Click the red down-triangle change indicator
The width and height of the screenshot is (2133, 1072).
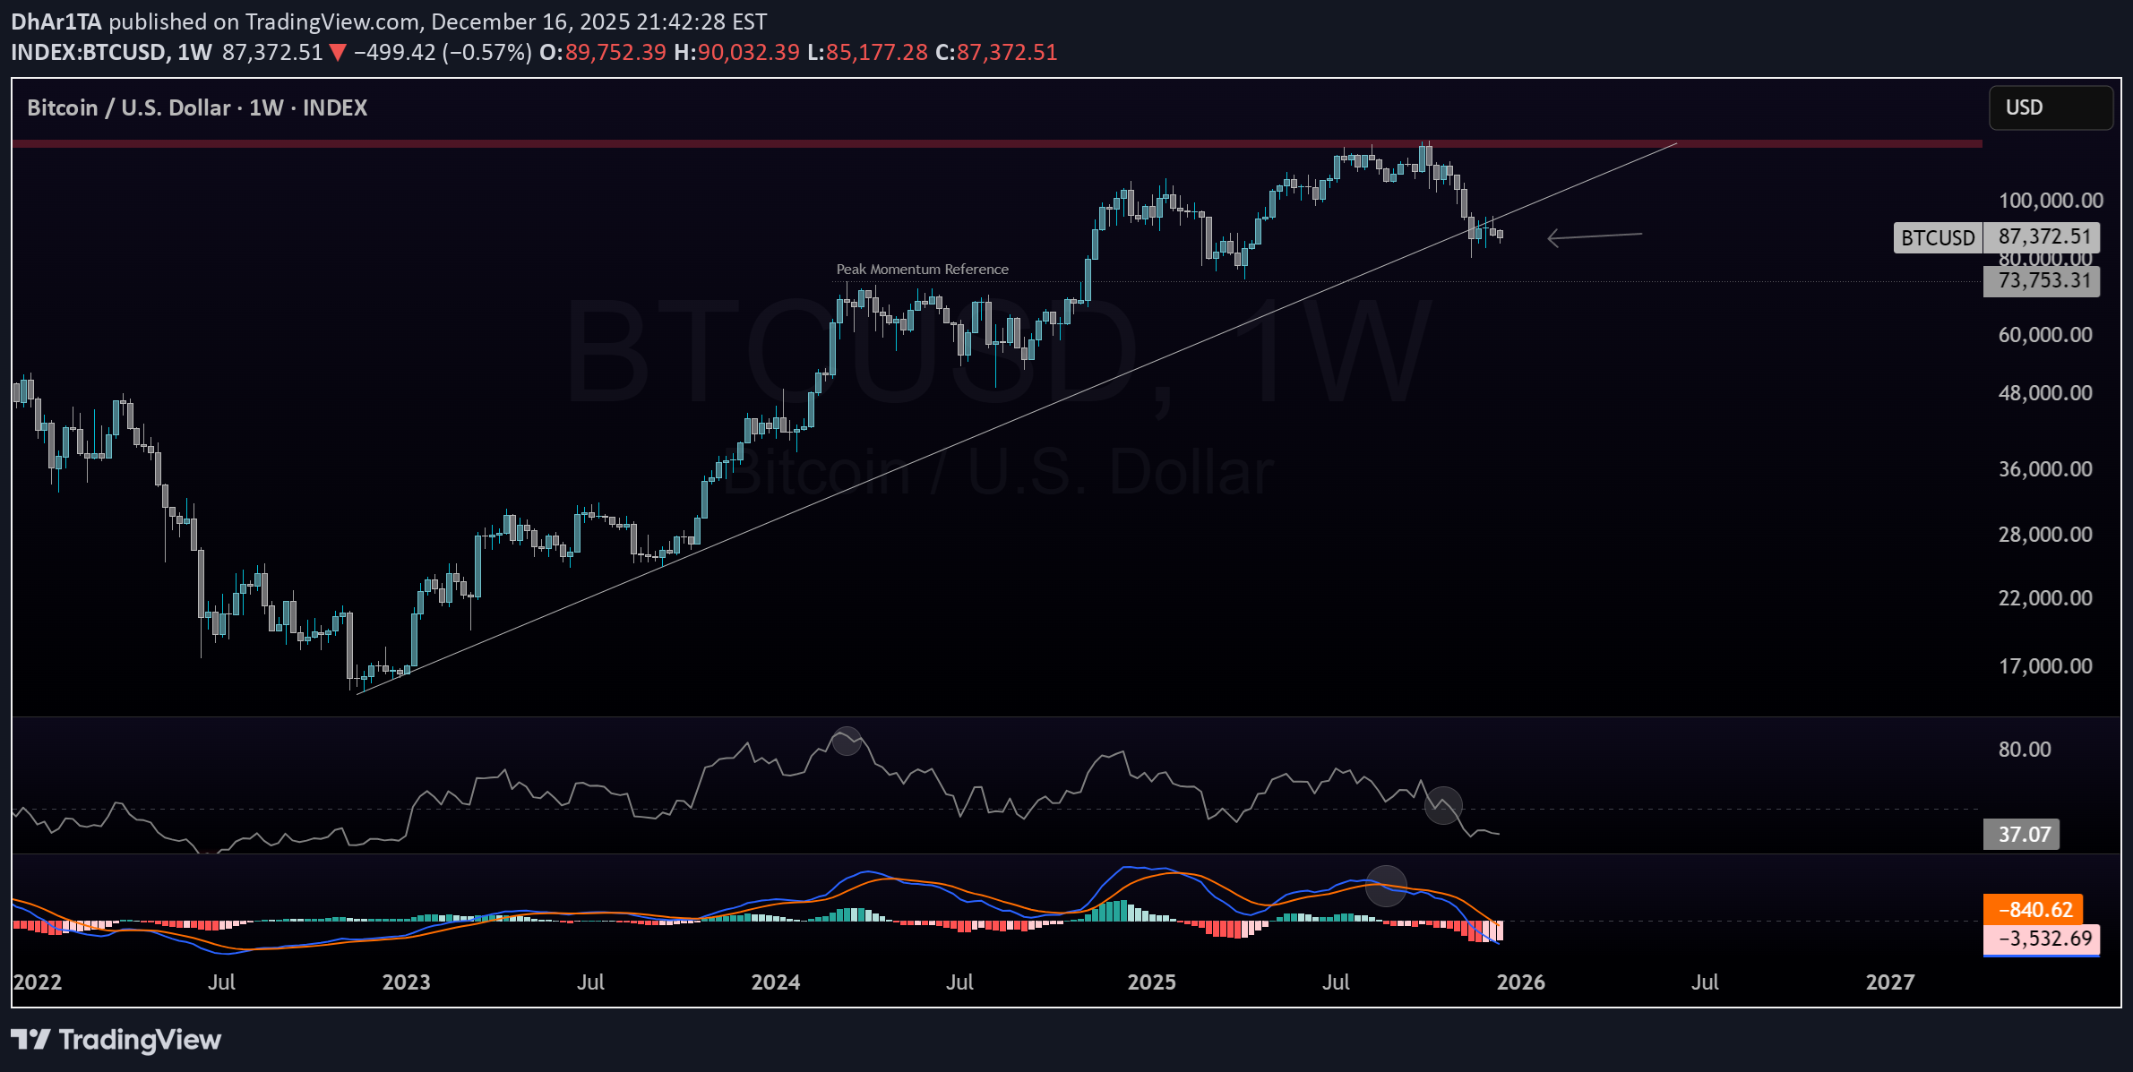338,53
